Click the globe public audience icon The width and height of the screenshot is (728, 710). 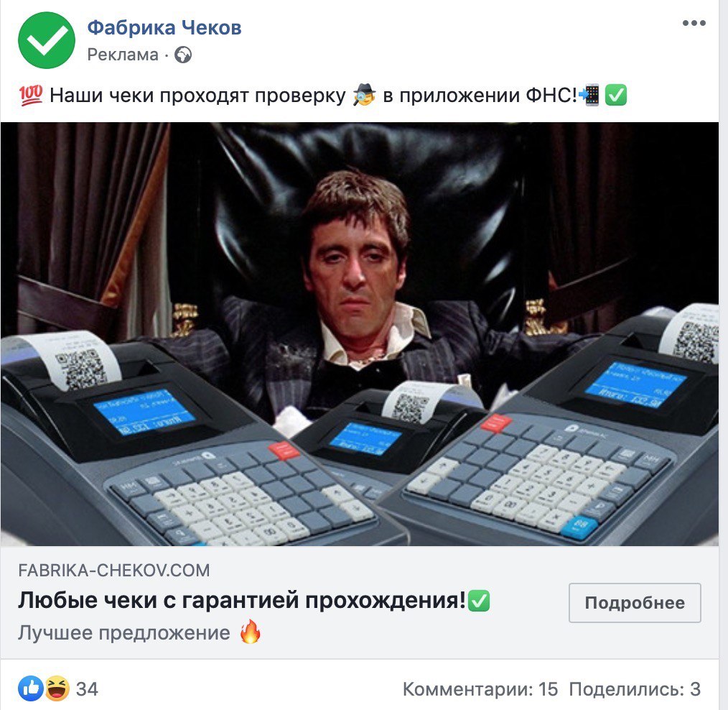183,55
